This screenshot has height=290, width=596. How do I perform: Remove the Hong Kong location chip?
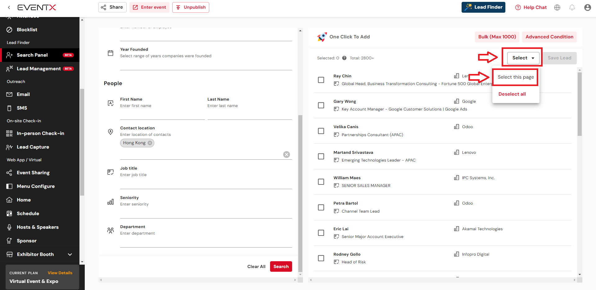point(150,143)
